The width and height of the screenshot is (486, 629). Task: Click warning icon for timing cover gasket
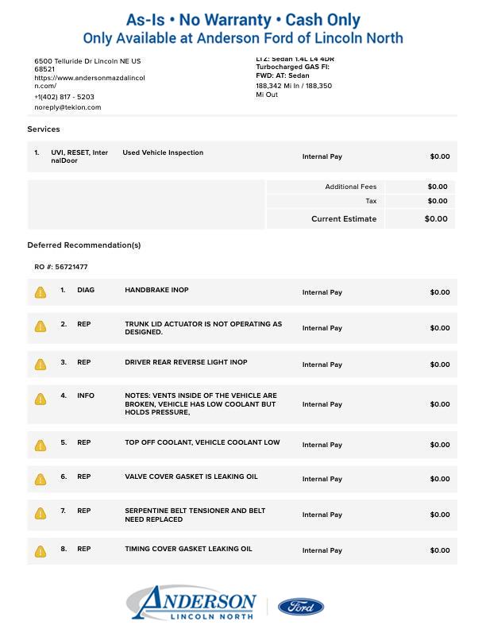[x=40, y=550]
